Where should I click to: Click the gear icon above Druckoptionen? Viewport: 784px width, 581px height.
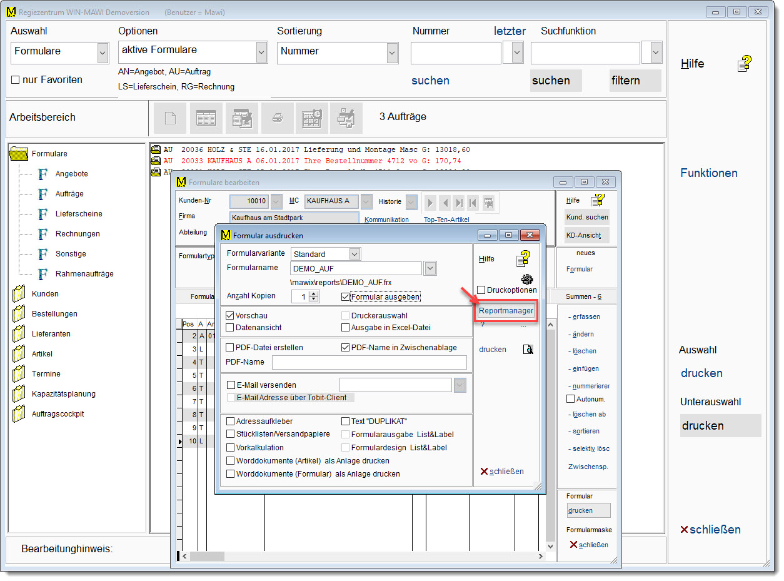pyautogui.click(x=526, y=279)
